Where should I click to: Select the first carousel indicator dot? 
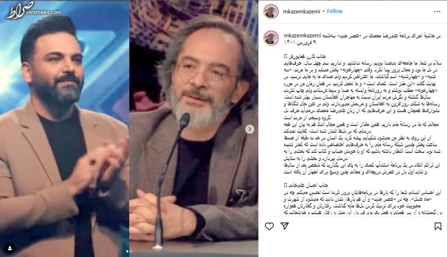pos(127,251)
